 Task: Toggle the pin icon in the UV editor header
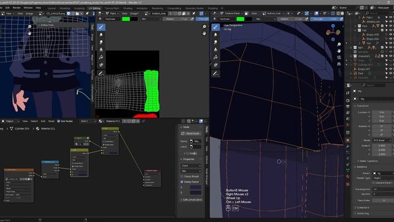point(87,14)
